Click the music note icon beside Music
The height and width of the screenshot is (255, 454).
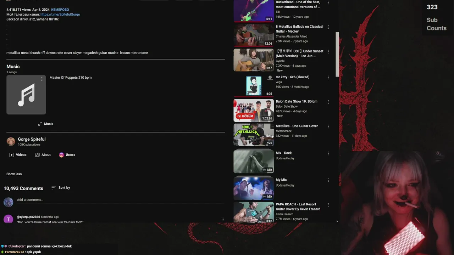[40, 124]
